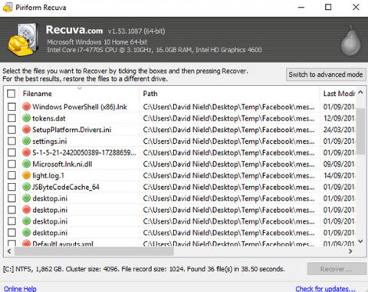Click red status icon of S-1-5-21-2420050389 file
368x292 pixels.
click(x=26, y=152)
